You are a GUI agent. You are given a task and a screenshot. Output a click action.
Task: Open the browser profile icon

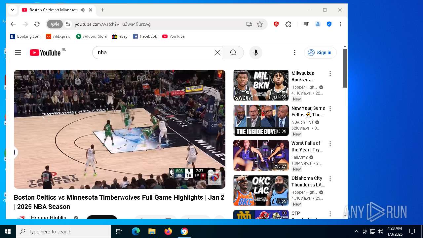(x=318, y=24)
